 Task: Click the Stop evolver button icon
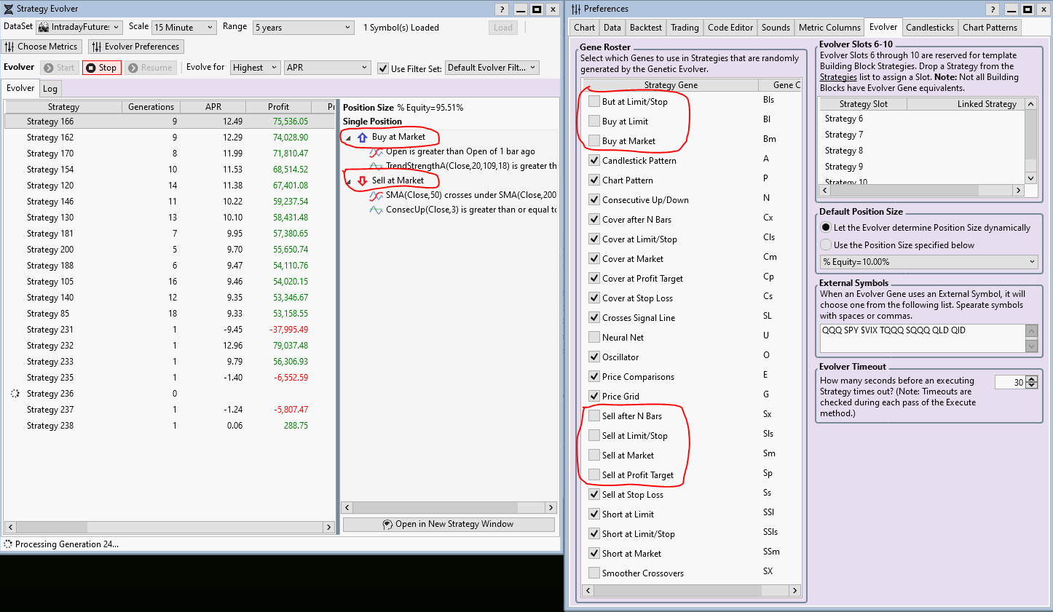[91, 68]
